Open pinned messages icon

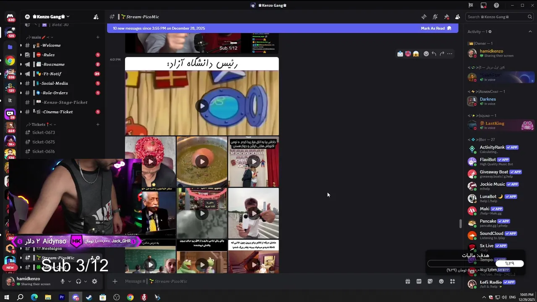pyautogui.click(x=446, y=17)
